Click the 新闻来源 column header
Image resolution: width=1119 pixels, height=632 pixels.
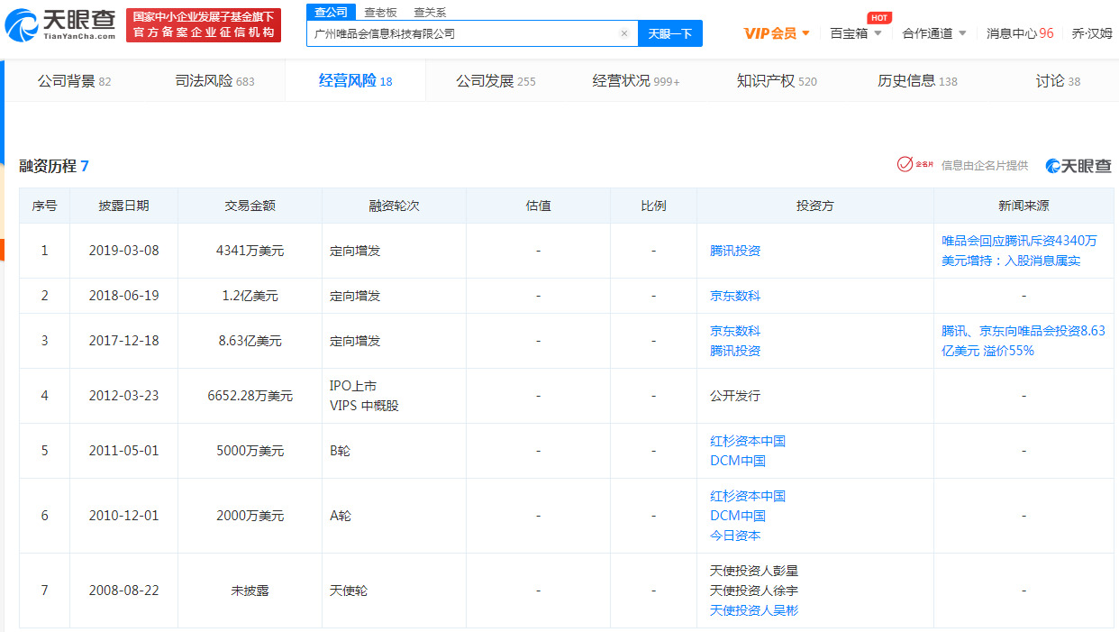[1023, 206]
